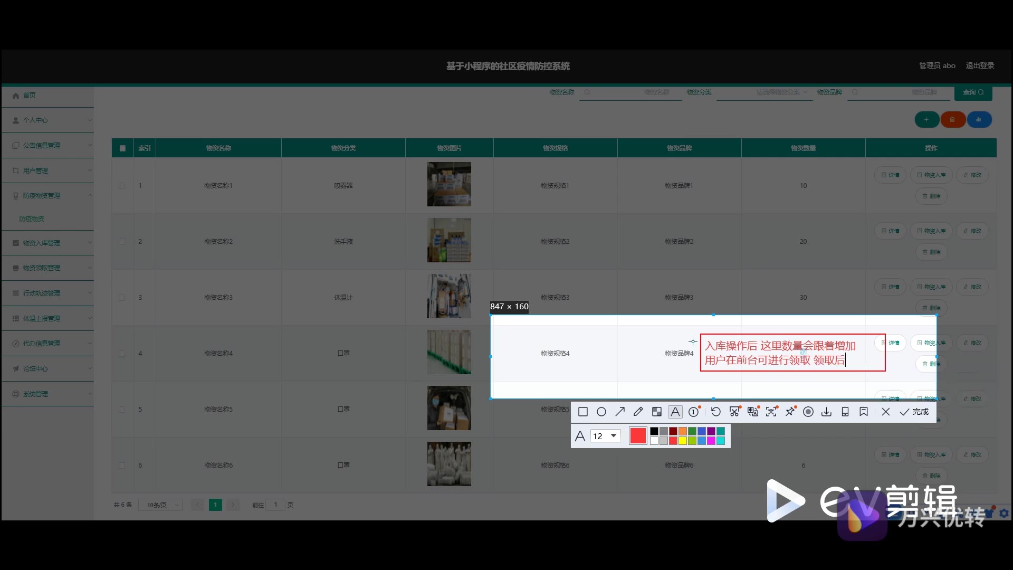Screen dimensions: 1013x570
Task: Expand the 系统管理 sidebar menu
Action: click(x=47, y=394)
